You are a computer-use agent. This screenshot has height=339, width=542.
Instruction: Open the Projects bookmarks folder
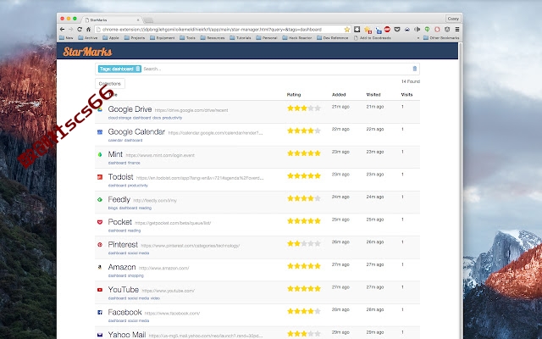coord(135,37)
